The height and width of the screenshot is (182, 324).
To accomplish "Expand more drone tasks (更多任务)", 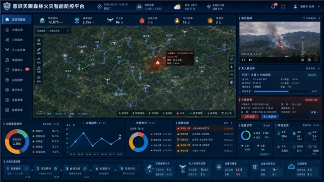I will [313, 69].
